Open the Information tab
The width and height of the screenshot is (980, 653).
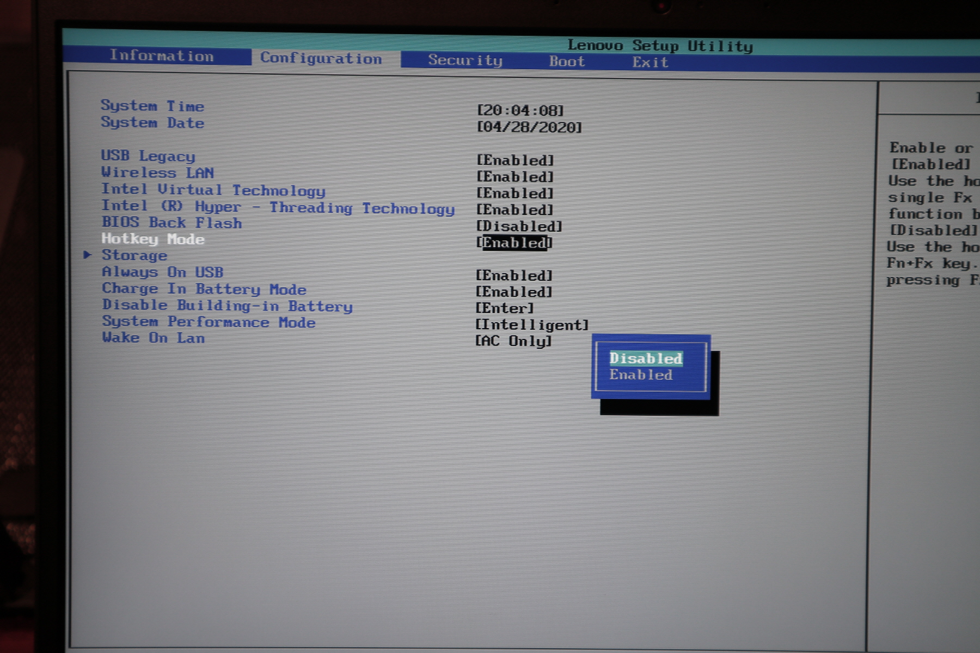[x=162, y=56]
